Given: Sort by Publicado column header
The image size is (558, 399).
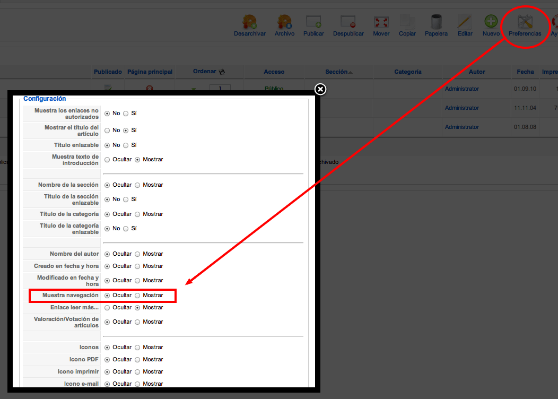Looking at the screenshot, I should (108, 72).
